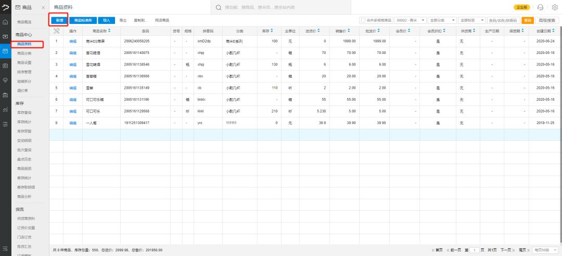The image size is (562, 256).
Task: Open the 全部分类 category dropdown
Action: point(442,20)
